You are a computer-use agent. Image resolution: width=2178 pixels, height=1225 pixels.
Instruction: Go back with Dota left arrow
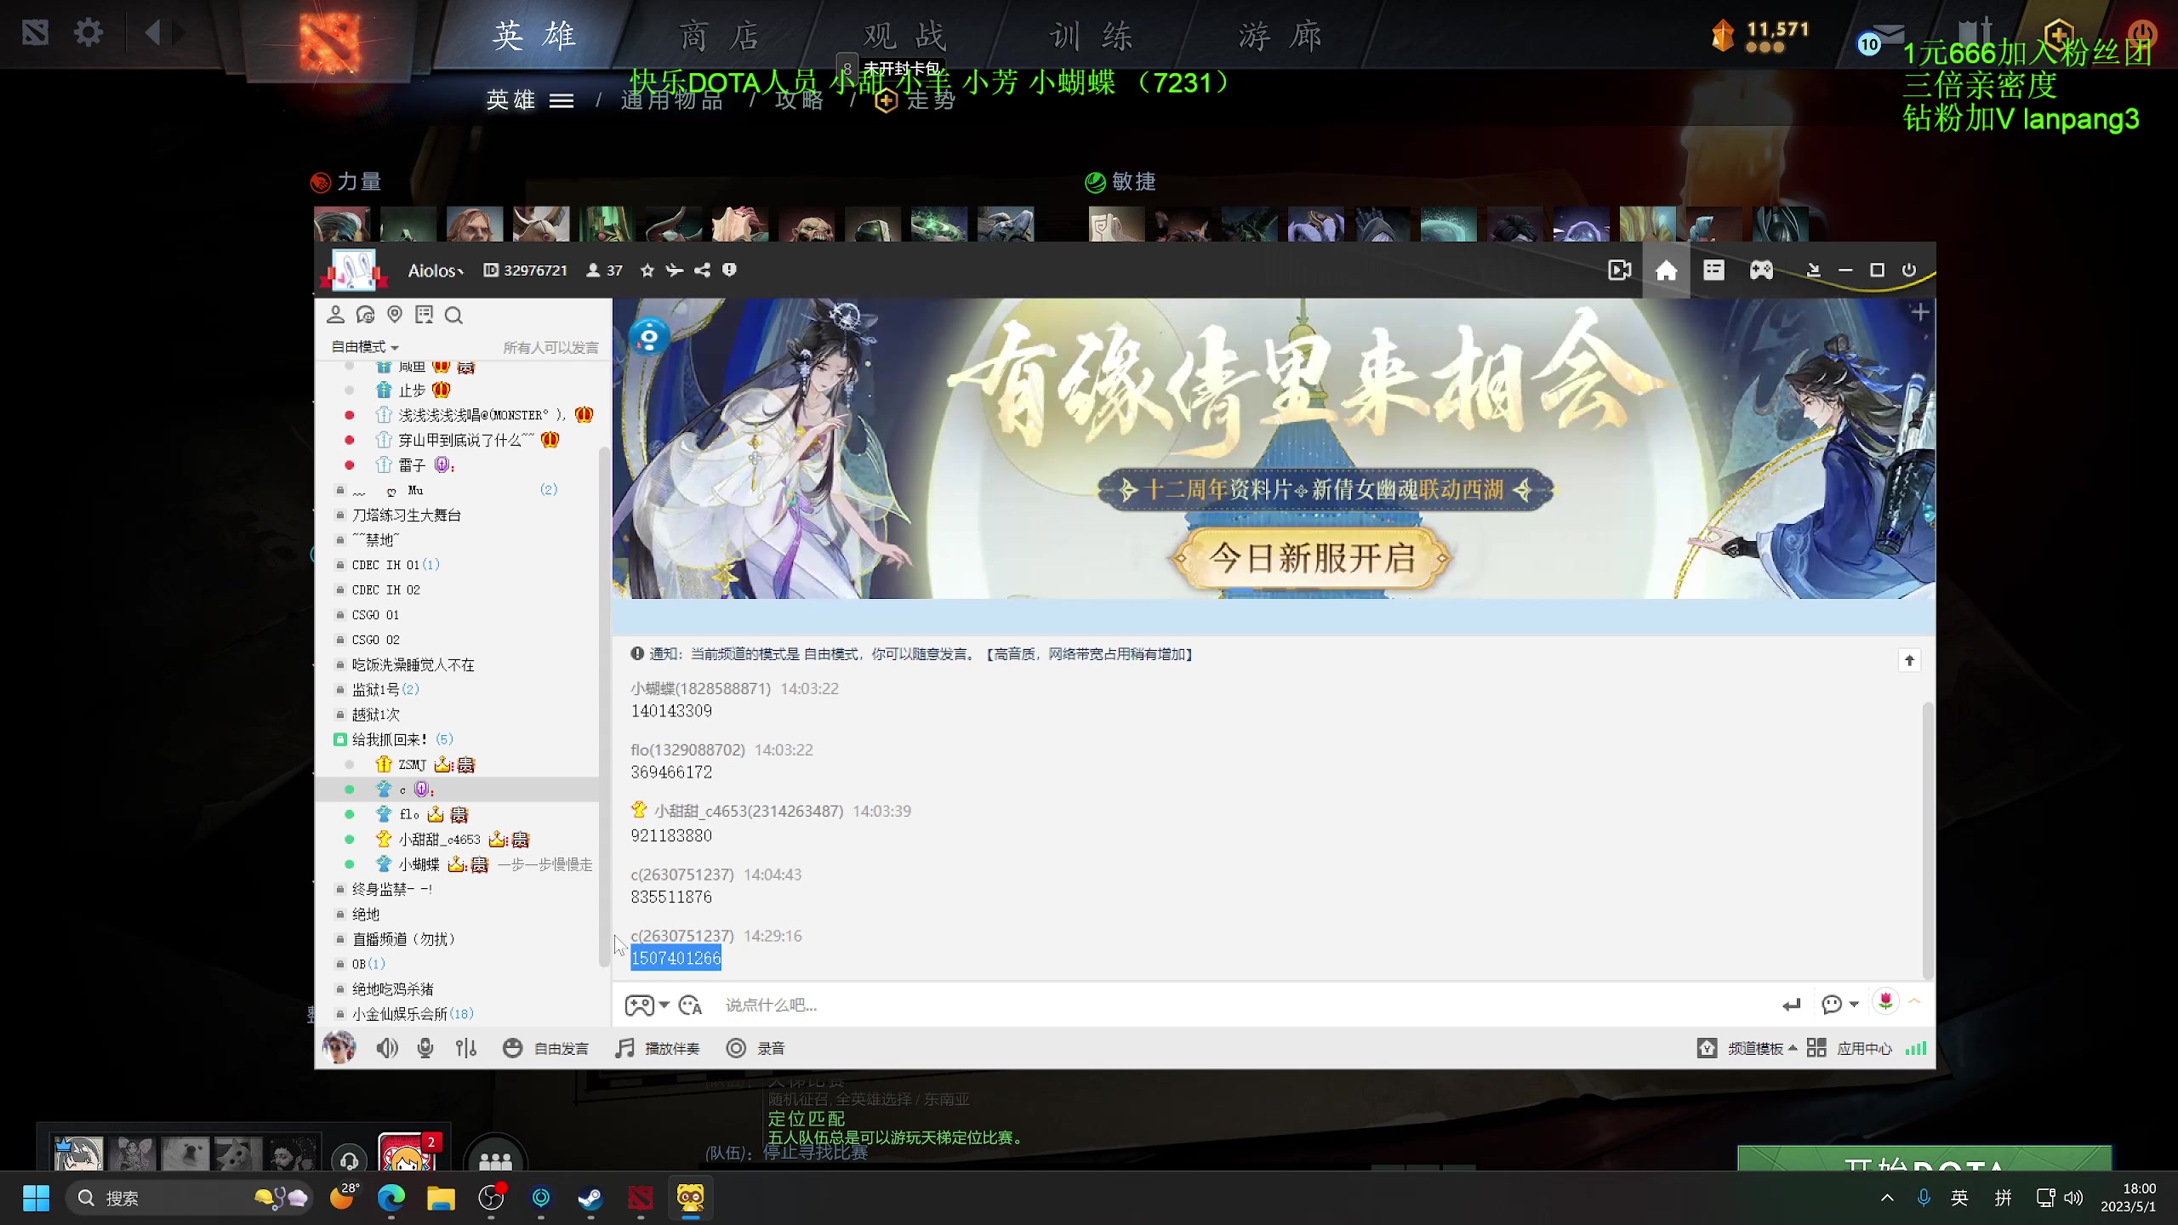click(152, 33)
